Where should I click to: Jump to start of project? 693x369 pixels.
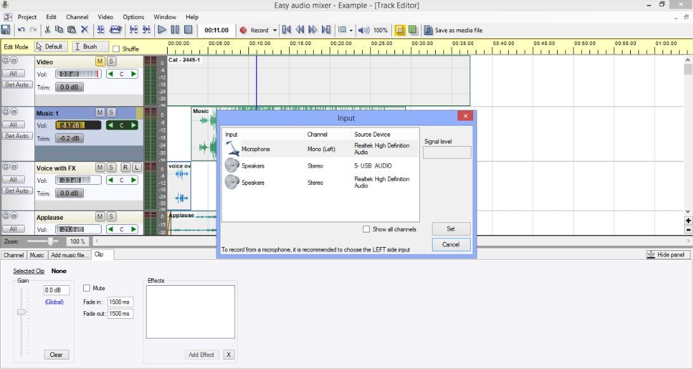286,30
